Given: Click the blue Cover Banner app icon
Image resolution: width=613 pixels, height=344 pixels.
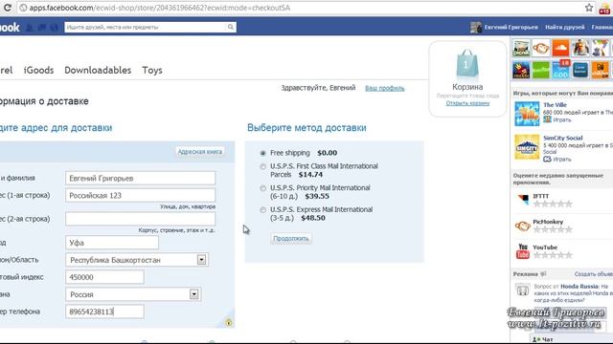Looking at the screenshot, I should [x=580, y=70].
